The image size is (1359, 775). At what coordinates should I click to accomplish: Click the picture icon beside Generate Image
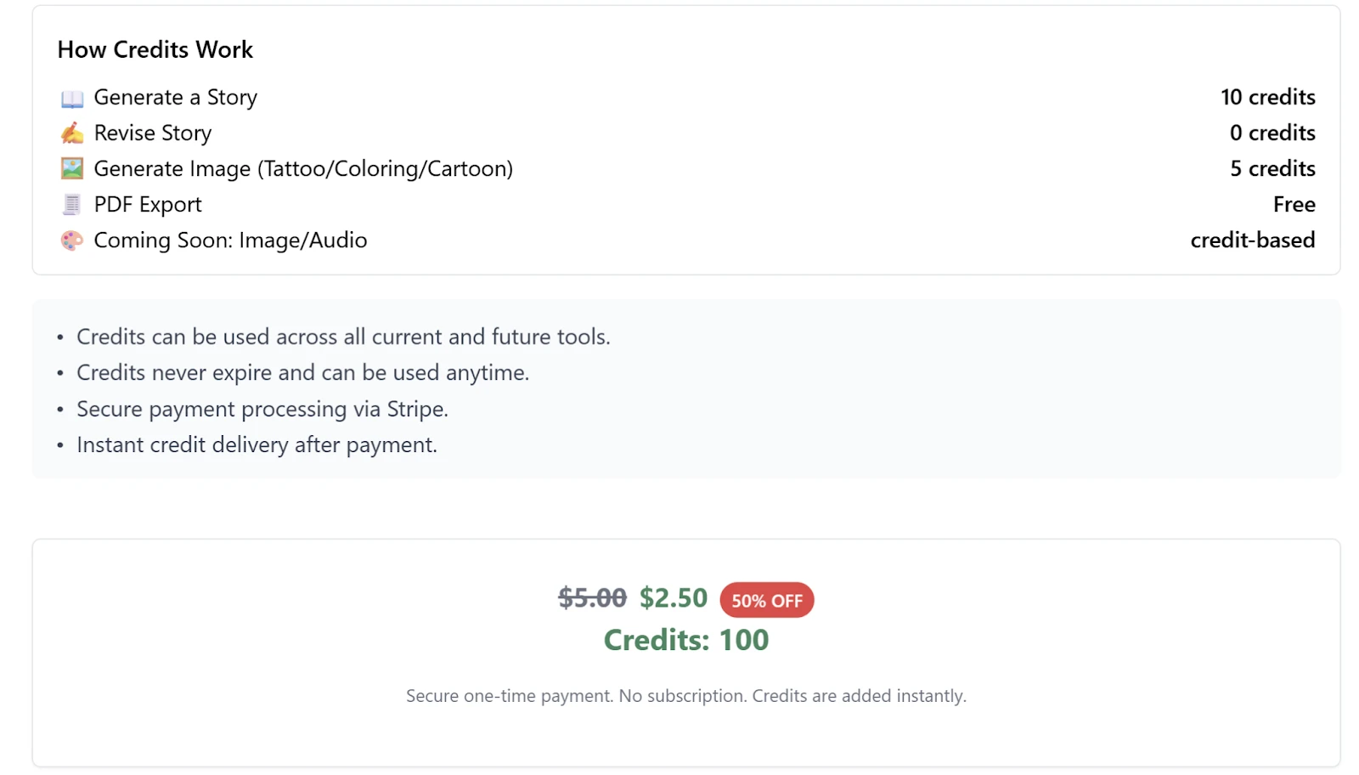tap(72, 169)
